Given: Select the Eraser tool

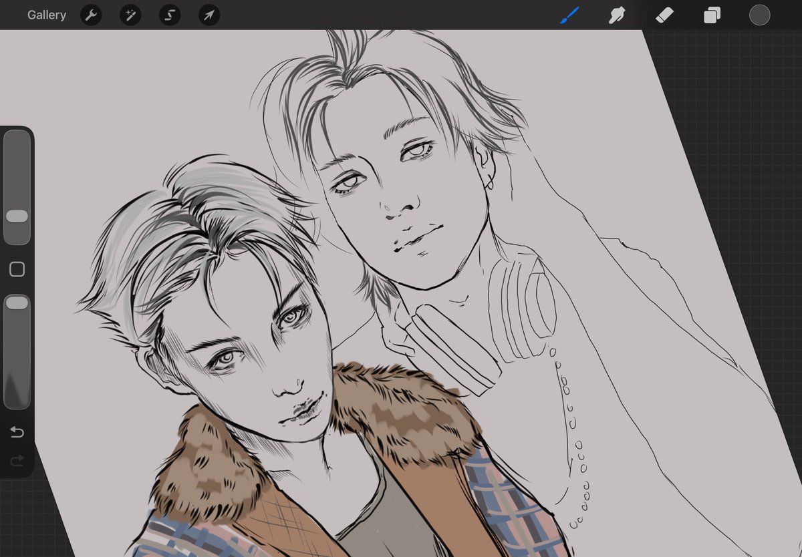Looking at the screenshot, I should coord(664,15).
